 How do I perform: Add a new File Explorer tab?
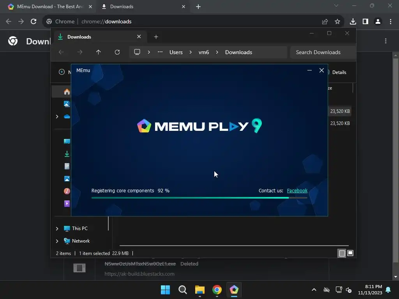click(x=156, y=37)
